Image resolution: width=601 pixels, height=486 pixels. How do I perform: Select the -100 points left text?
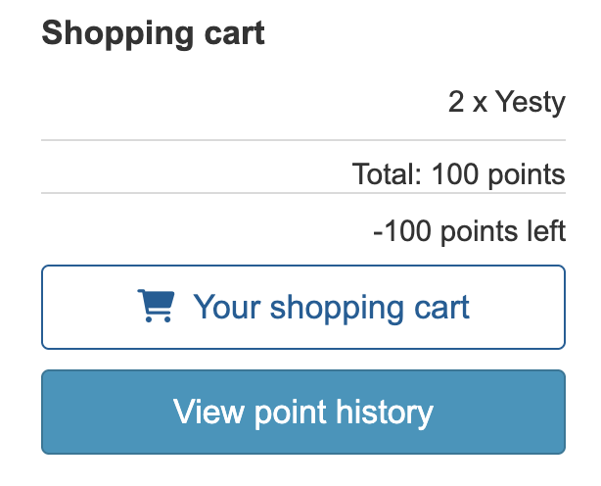point(469,231)
